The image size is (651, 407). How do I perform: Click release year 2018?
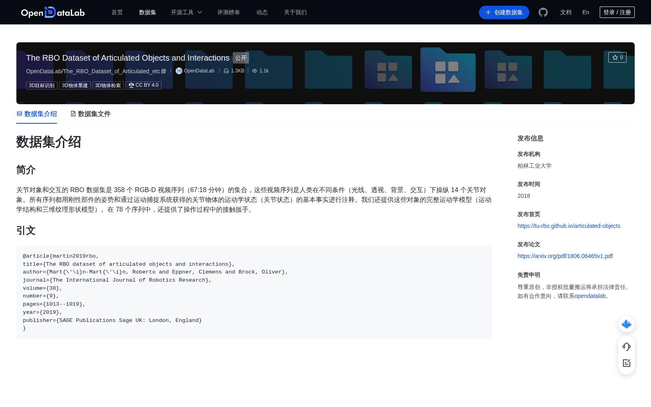click(524, 196)
